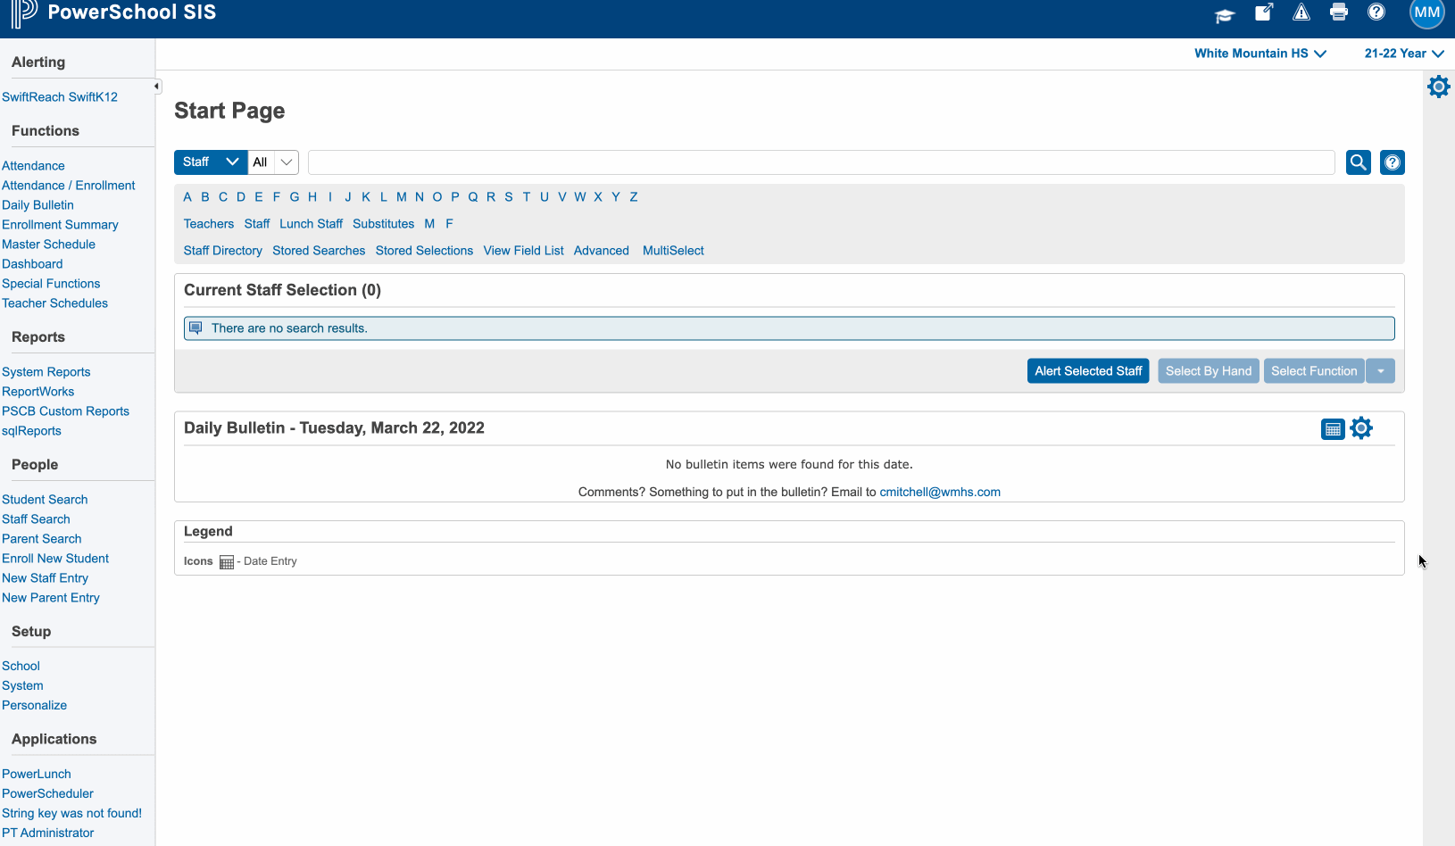Open the alert triangle icon in header
The image size is (1455, 846).
[x=1301, y=12]
